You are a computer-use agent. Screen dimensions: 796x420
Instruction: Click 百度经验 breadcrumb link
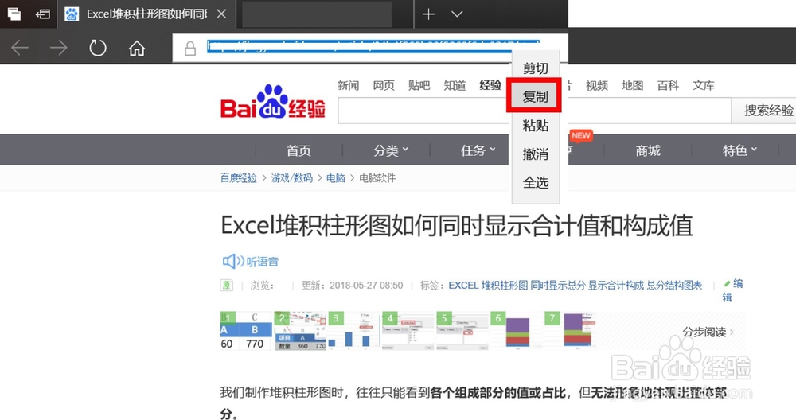(x=239, y=177)
